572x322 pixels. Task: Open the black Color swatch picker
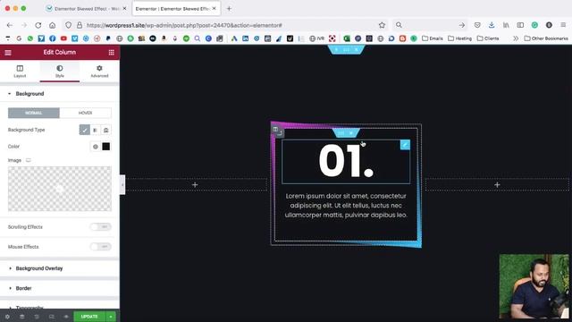105,147
